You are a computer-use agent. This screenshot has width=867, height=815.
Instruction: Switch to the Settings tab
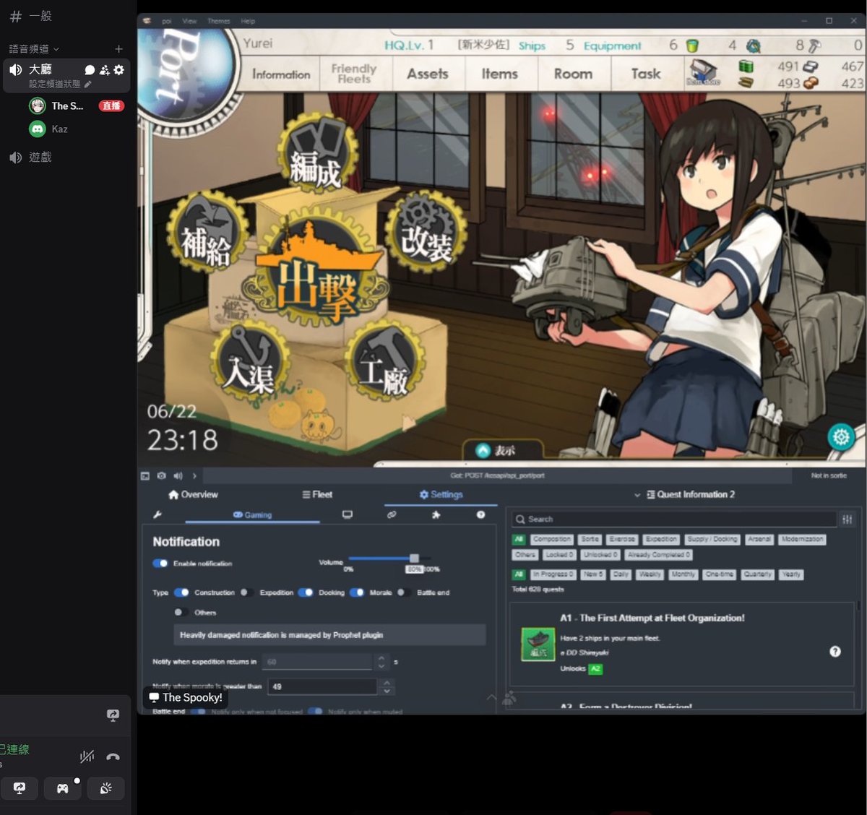(x=441, y=494)
